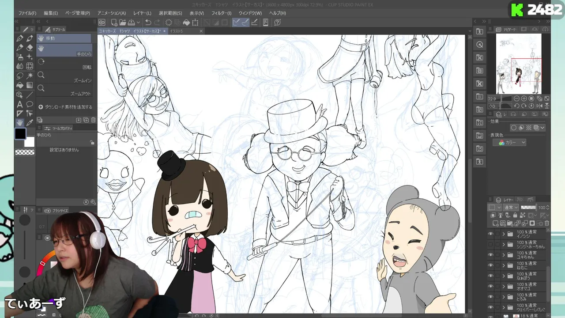Viewport: 565px width, 318px height.
Task: Select the ズームイン sub tool
Action: (x=64, y=77)
